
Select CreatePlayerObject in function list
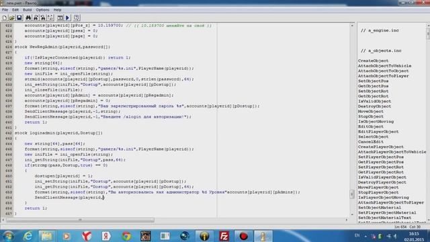381,147
